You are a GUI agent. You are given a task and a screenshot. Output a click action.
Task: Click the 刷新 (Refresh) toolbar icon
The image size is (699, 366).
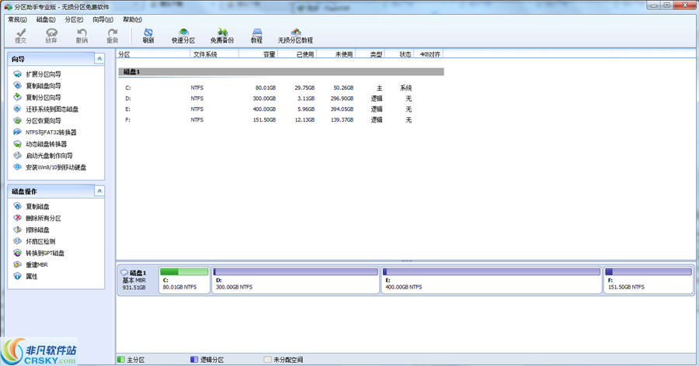click(x=148, y=35)
